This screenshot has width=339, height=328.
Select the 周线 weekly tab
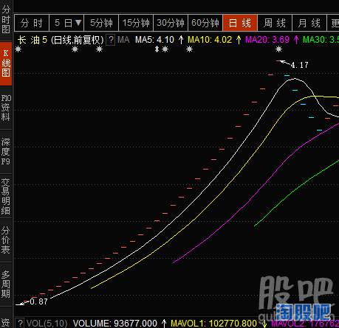pyautogui.click(x=275, y=23)
